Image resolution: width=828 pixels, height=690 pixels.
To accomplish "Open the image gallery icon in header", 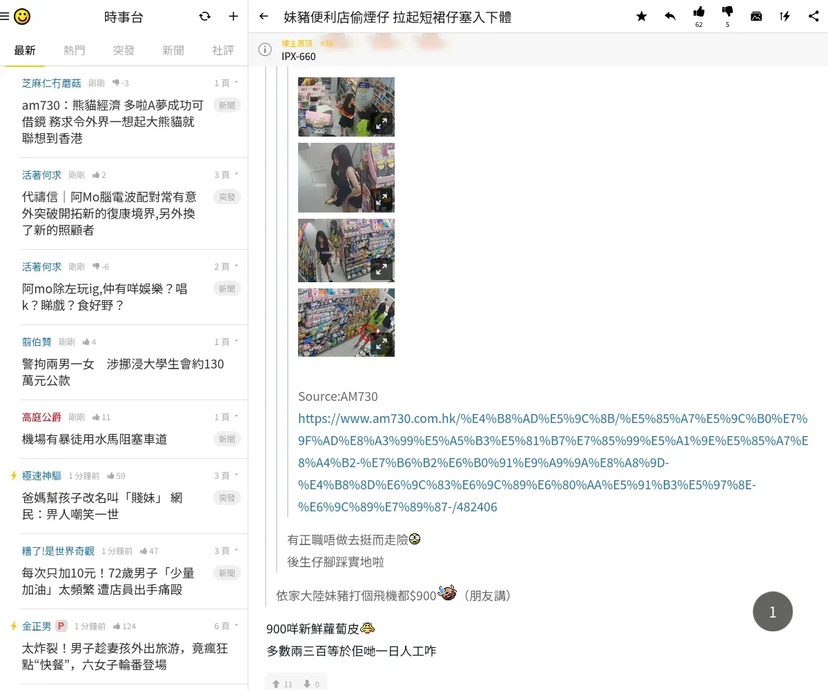I will click(756, 17).
